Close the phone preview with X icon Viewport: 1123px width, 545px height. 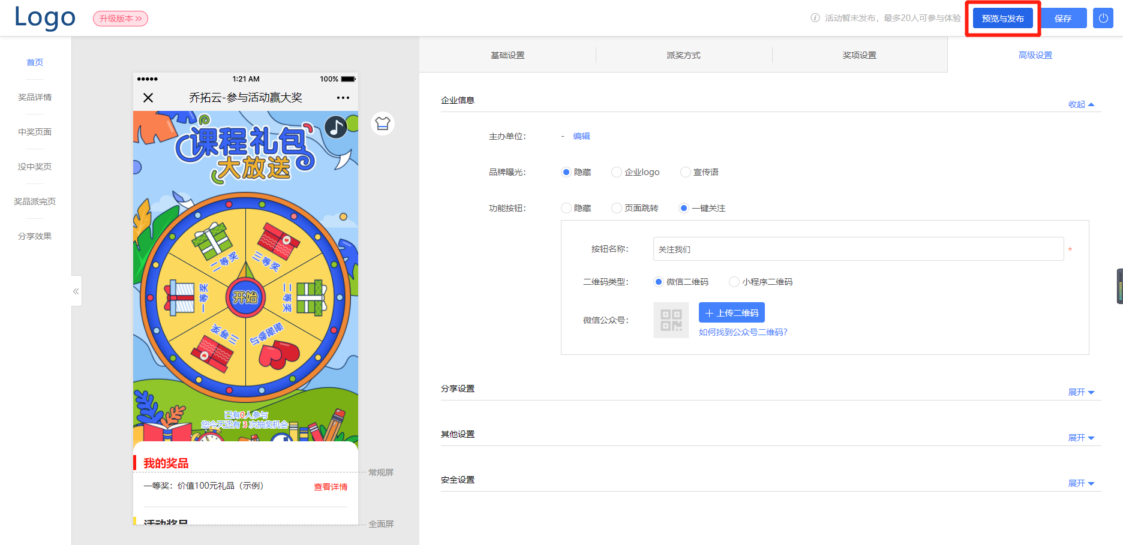coord(148,98)
